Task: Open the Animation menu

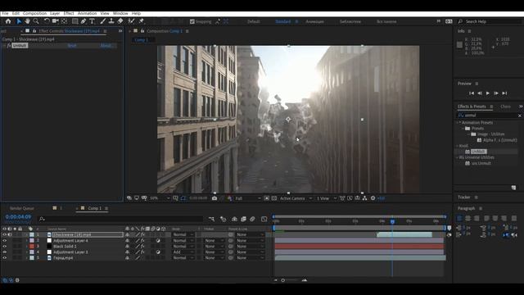Action: point(87,13)
